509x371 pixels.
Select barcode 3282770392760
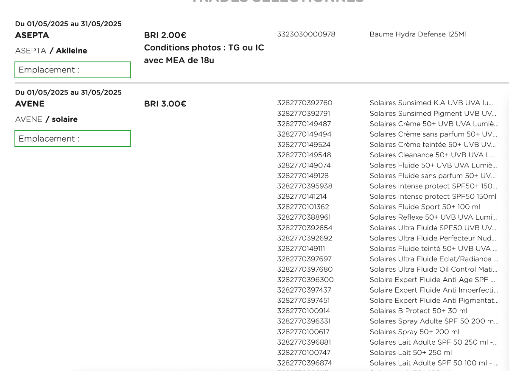click(305, 103)
